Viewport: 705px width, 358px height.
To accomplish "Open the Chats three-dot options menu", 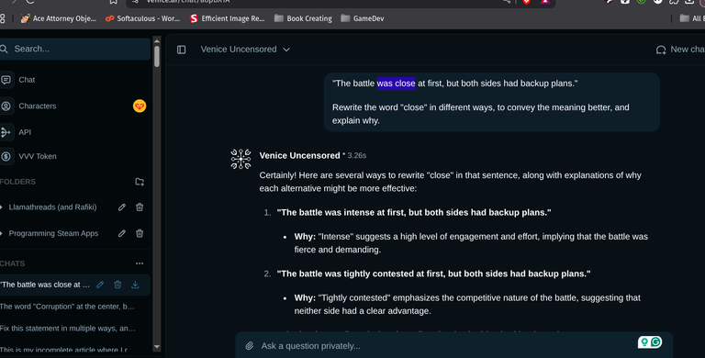I will coord(140,263).
